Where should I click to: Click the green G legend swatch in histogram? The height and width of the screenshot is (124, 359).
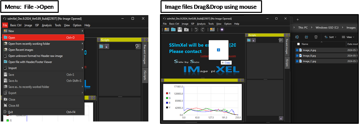167,98
